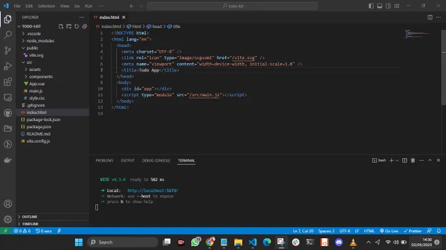The image size is (446, 250).
Task: Split the terminal panel
Action: click(x=405, y=160)
